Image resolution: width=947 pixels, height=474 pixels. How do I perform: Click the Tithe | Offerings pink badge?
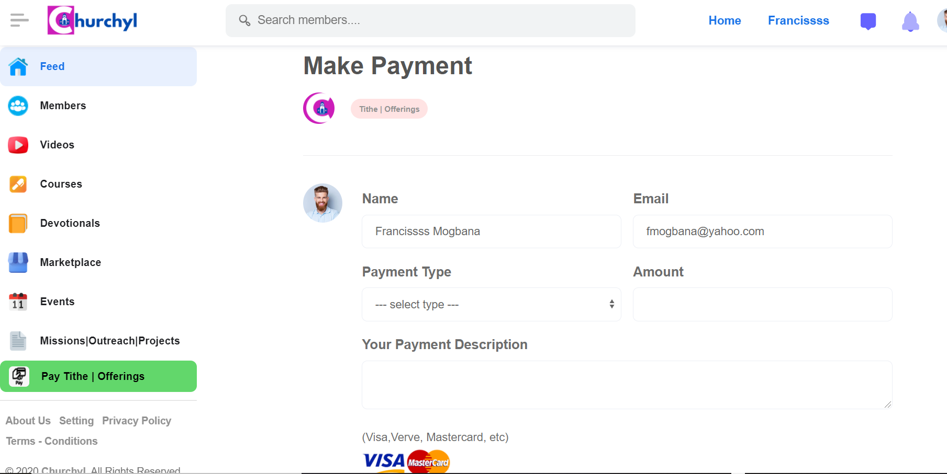[x=389, y=109]
